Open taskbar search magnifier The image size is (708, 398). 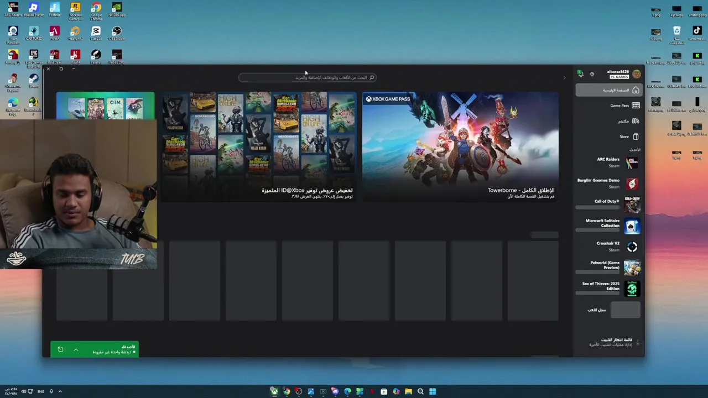(420, 391)
